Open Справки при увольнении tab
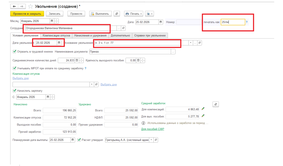Screen dimensions: 283x166 [150, 36]
